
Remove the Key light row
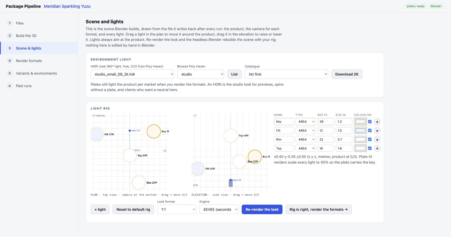[x=377, y=122]
